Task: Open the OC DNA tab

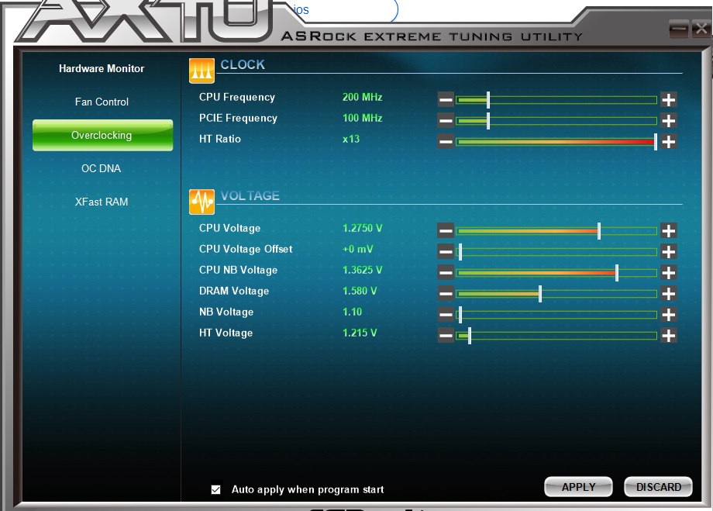Action: point(101,168)
